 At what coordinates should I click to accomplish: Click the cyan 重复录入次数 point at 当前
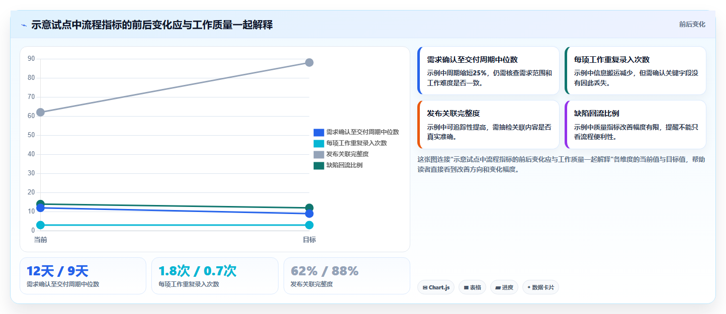tap(40, 225)
